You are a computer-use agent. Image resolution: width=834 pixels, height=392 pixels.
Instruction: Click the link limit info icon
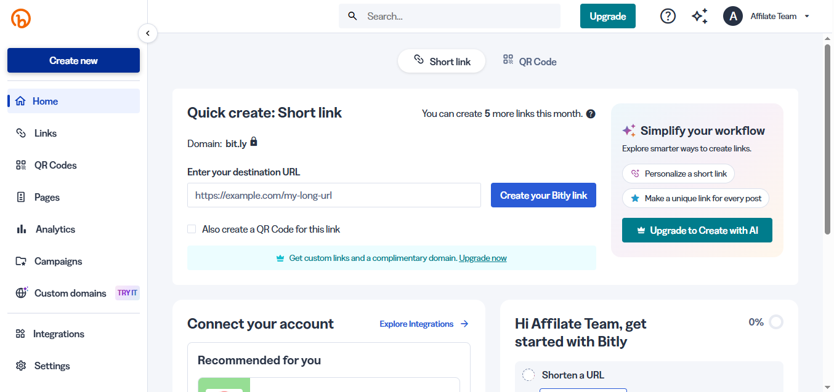591,114
